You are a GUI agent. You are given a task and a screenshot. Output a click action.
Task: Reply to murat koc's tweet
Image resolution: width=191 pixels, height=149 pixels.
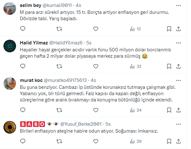point(23,110)
